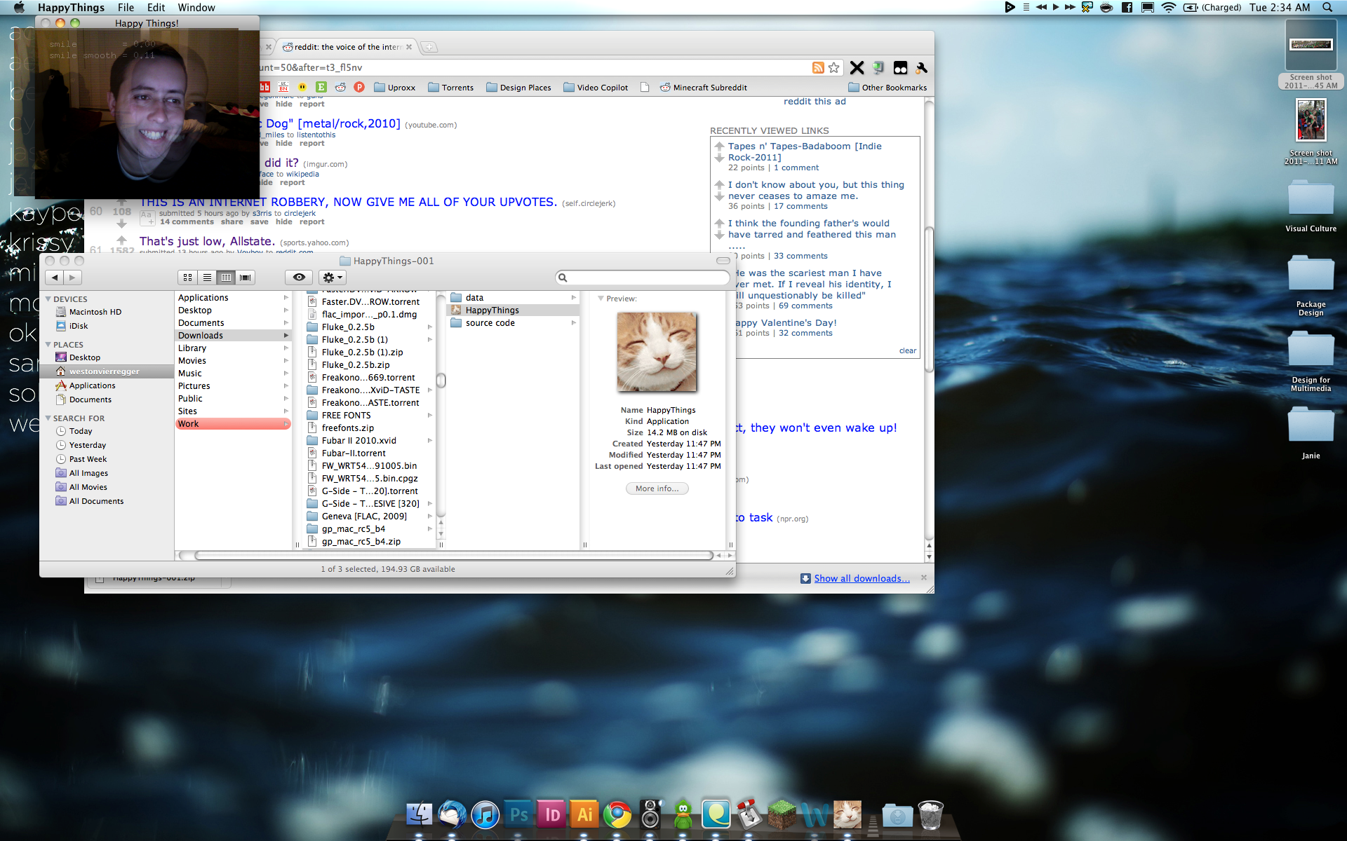This screenshot has height=841, width=1347.
Task: Click the More info... button
Action: tap(657, 488)
